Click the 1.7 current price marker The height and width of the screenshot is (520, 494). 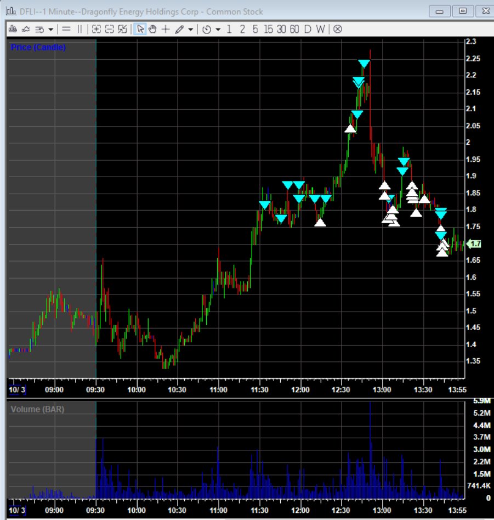pos(474,244)
